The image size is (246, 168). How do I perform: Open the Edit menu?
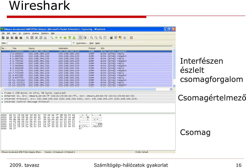click(8, 33)
